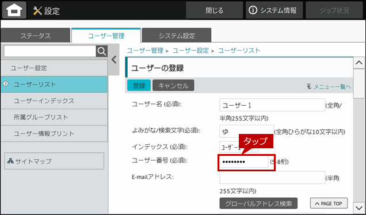Viewport: 366px width, 215px height.
Task: Tap the 閉じる button
Action: point(214,10)
